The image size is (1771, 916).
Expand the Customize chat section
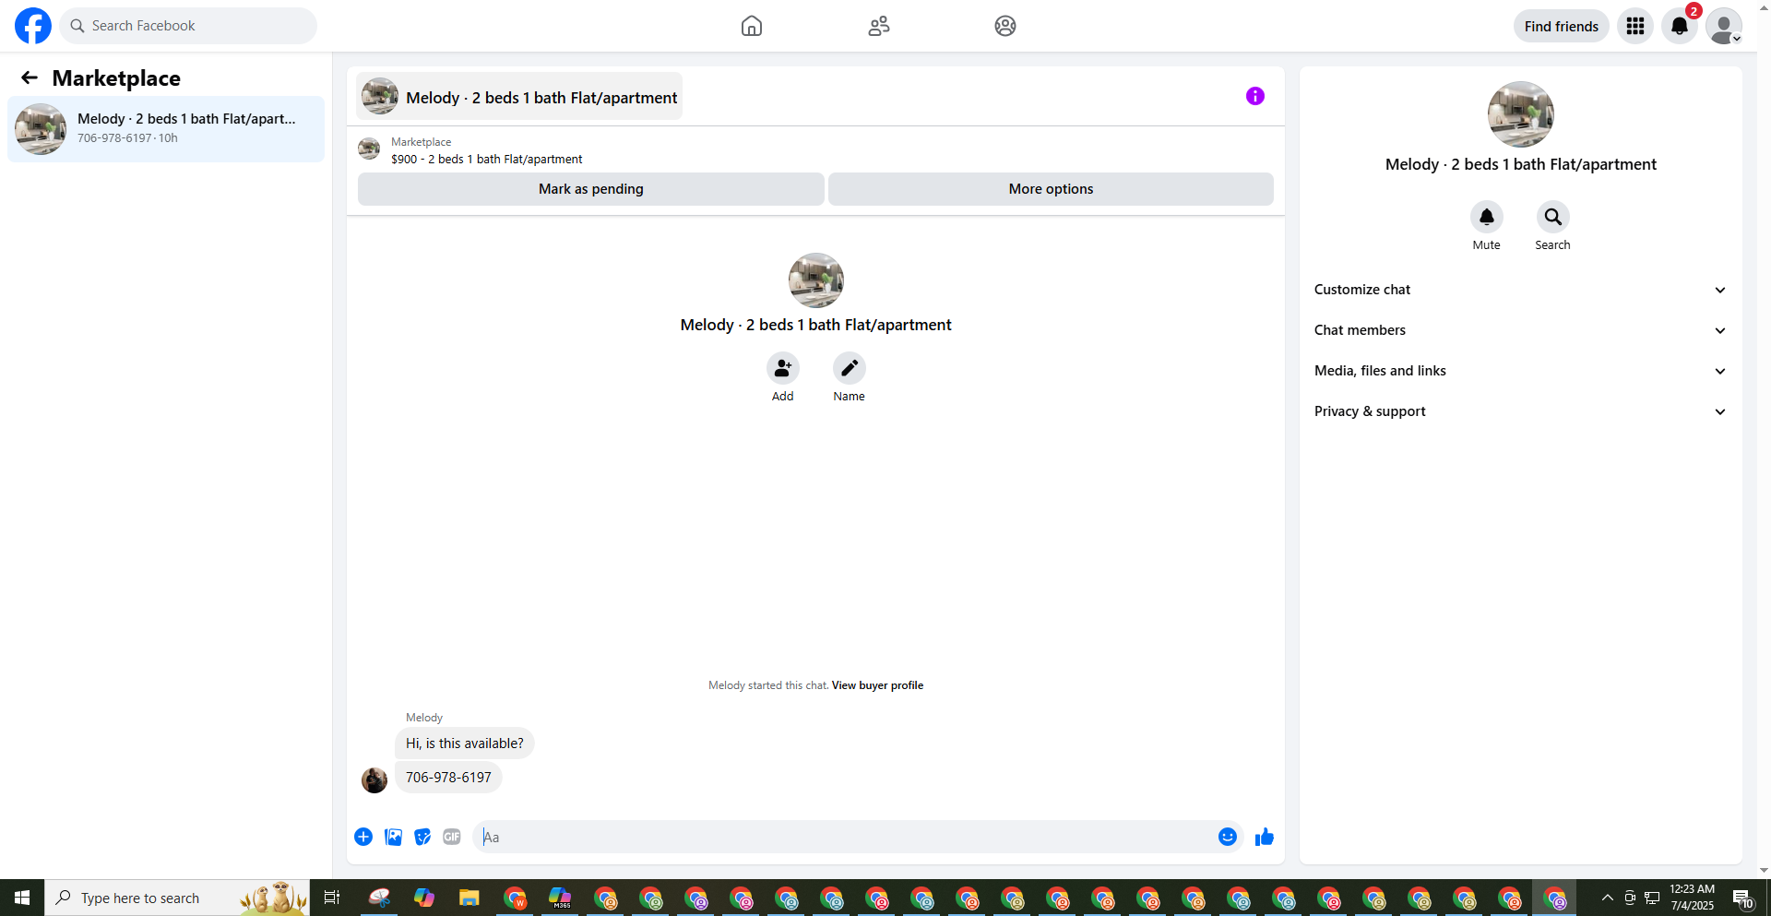point(1520,290)
